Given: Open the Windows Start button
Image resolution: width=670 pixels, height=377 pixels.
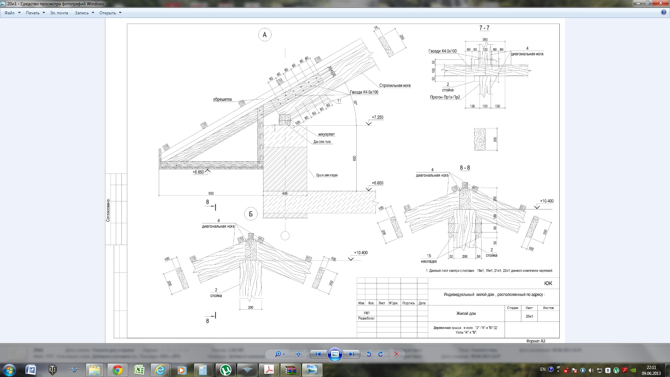Looking at the screenshot, I should 9,370.
